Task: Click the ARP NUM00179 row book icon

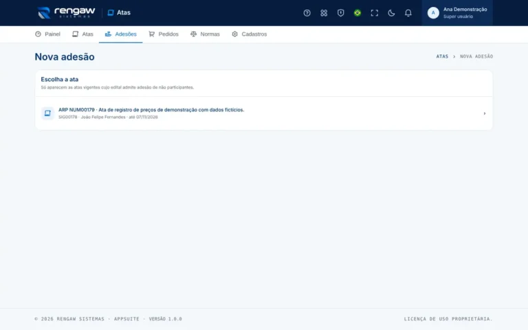Action: [x=47, y=113]
